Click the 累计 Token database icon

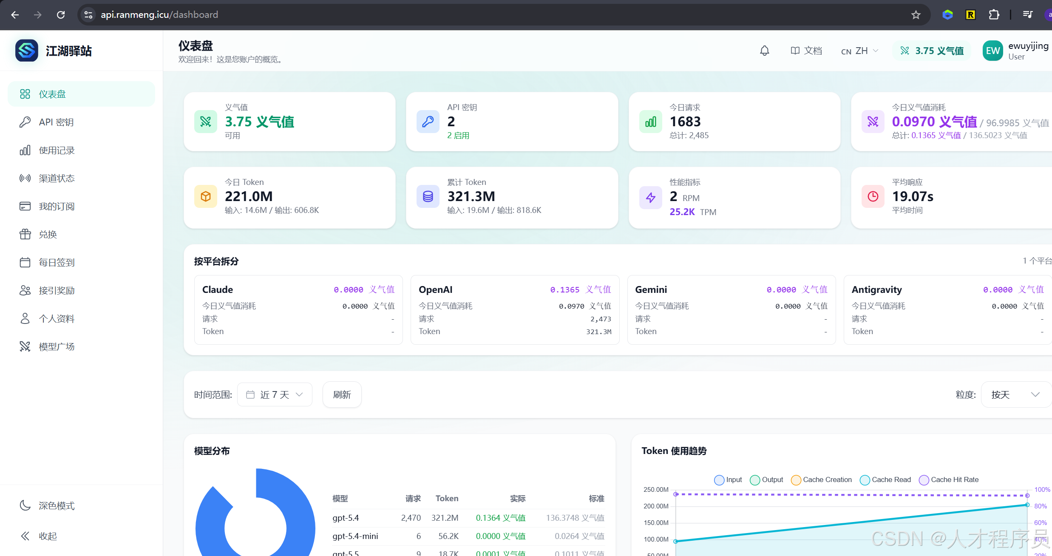click(428, 196)
